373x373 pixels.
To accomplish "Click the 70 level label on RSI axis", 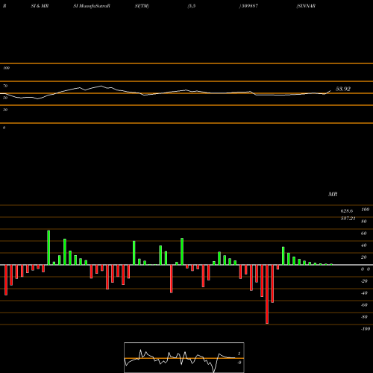I will click(x=5, y=86).
